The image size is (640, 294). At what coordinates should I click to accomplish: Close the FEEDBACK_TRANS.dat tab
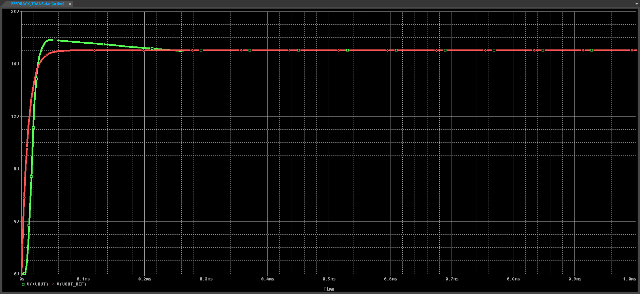click(70, 4)
